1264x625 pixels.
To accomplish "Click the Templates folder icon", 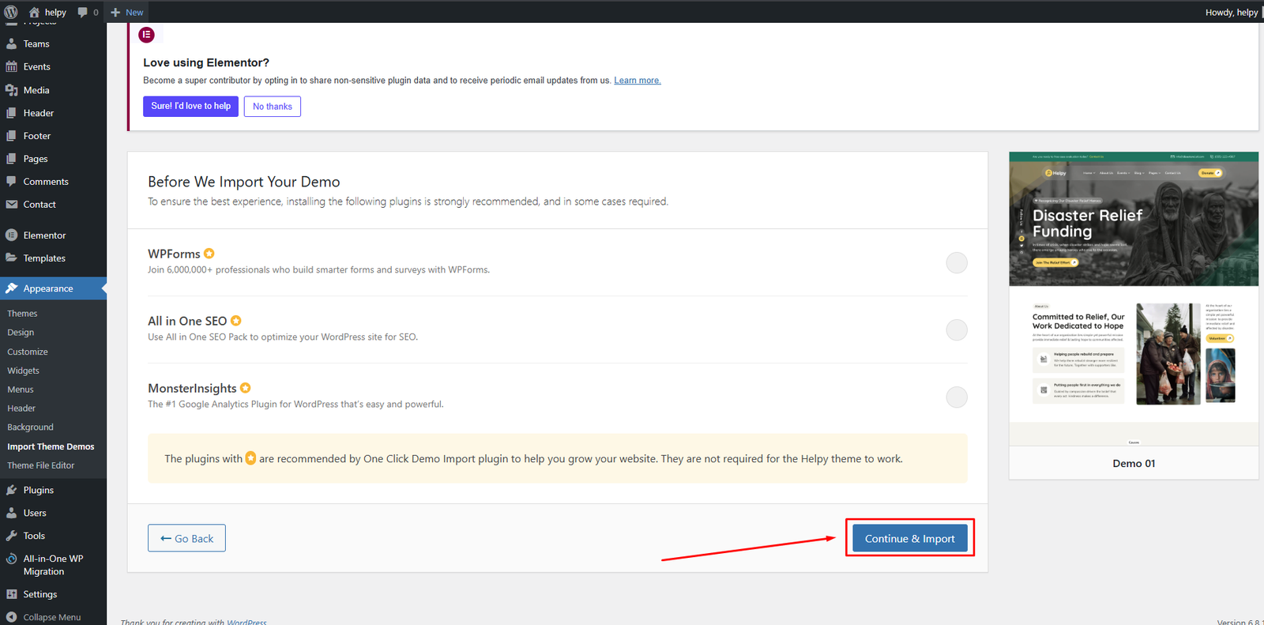I will point(12,258).
